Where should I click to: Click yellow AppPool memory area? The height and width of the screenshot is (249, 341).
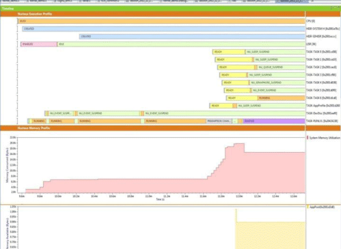[x=271, y=235]
